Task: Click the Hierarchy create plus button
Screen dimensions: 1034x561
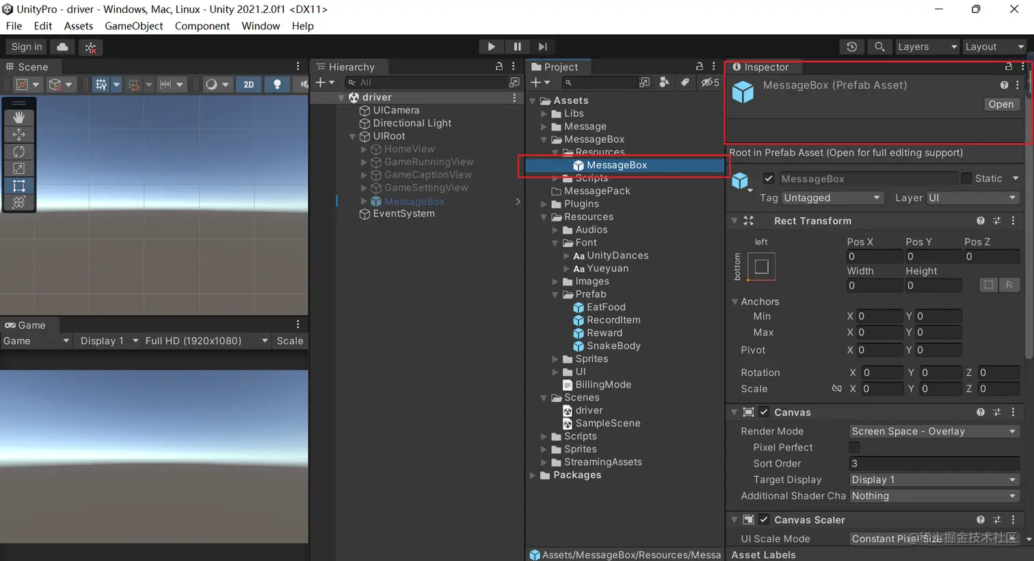Action: [325, 83]
